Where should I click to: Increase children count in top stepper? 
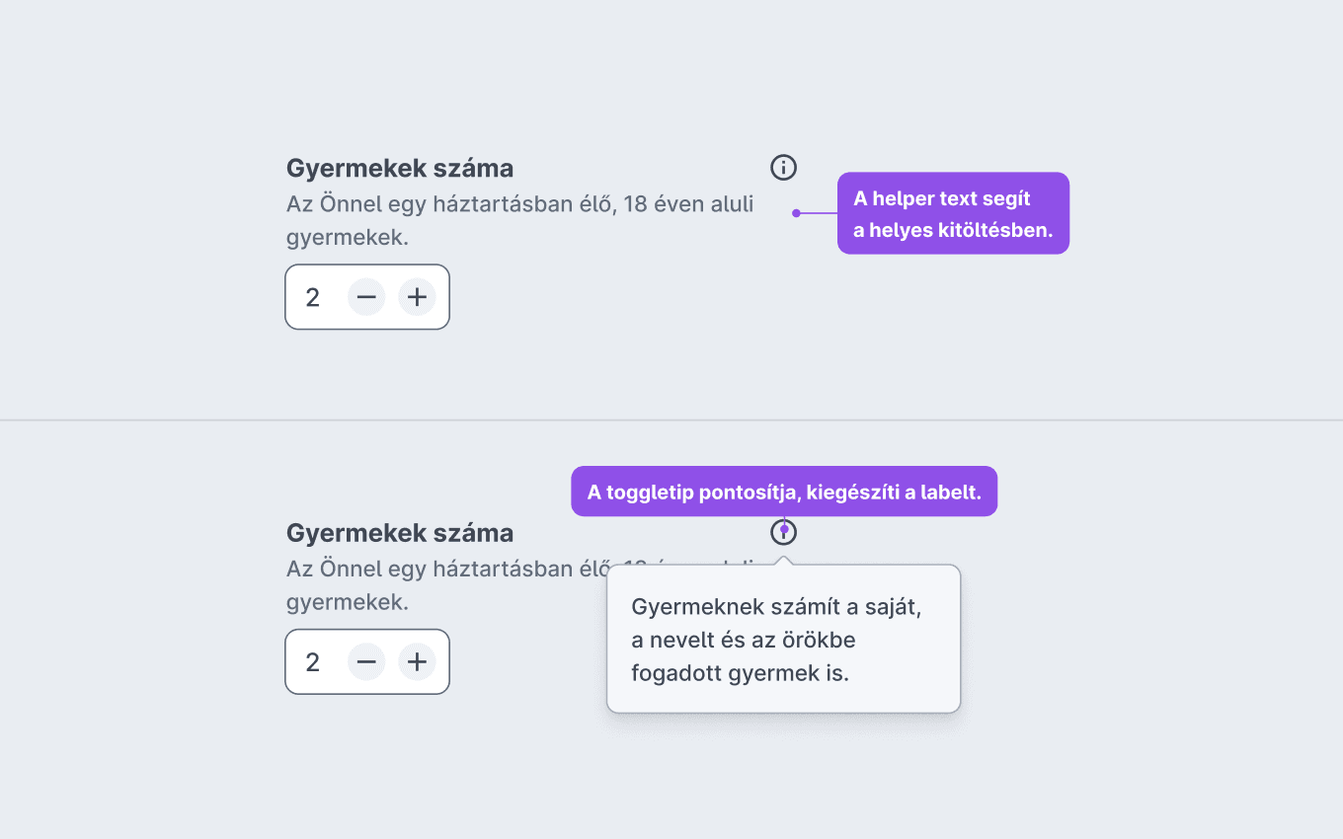[417, 297]
